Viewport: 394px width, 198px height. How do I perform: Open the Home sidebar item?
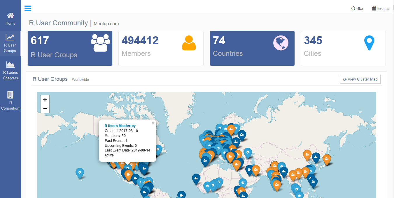10,19
